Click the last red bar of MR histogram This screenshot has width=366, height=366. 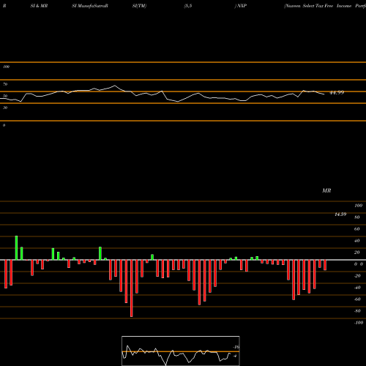(325, 265)
